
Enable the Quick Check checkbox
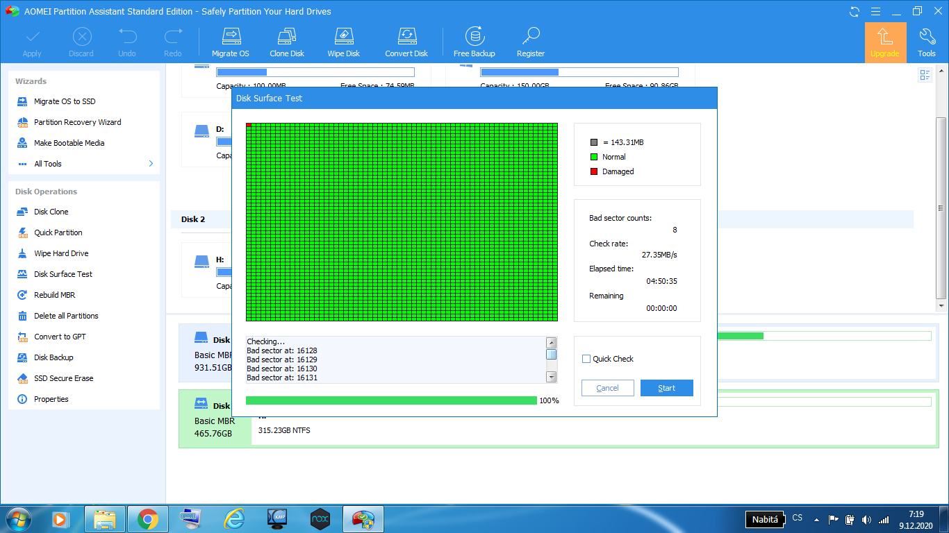(586, 359)
